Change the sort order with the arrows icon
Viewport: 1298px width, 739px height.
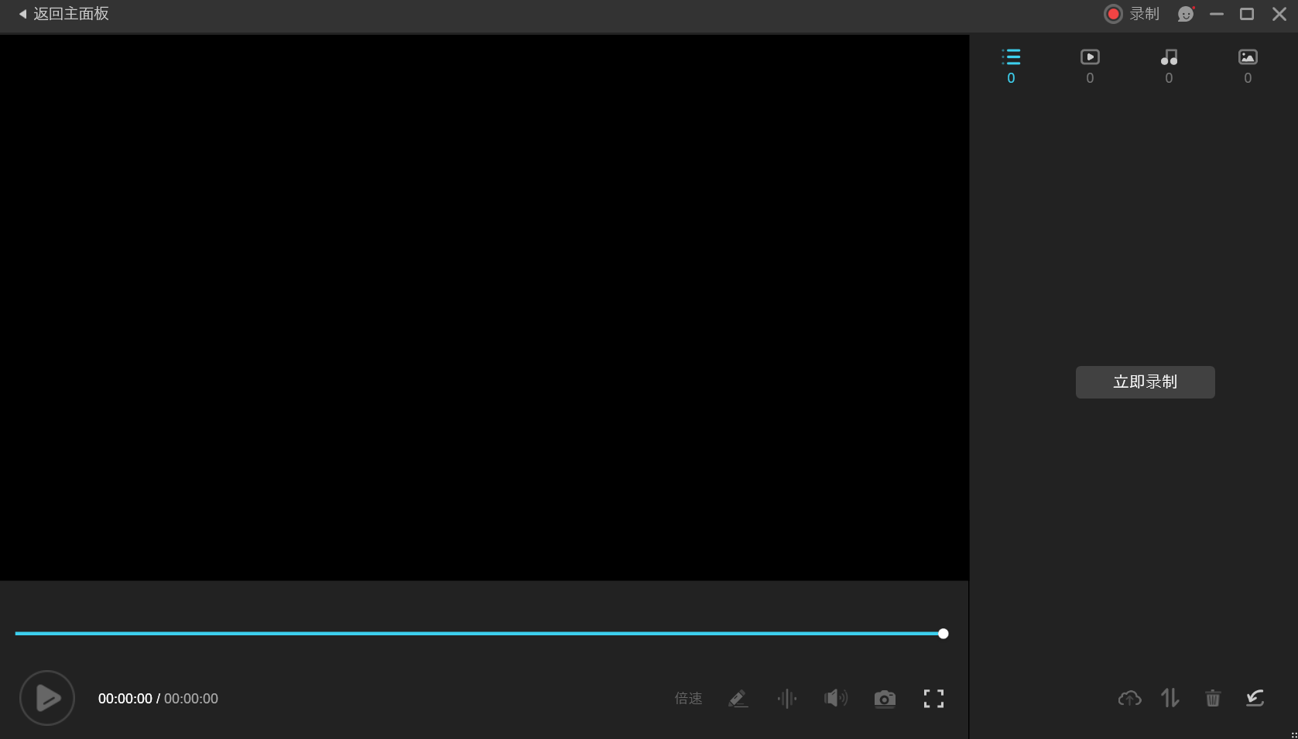[1170, 698]
